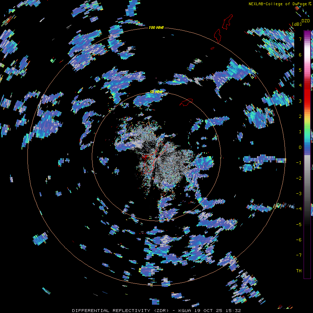Image resolution: width=313 pixels, height=313 pixels.
Task: Click the -4 tick label on scale
Action: pyautogui.click(x=299, y=209)
